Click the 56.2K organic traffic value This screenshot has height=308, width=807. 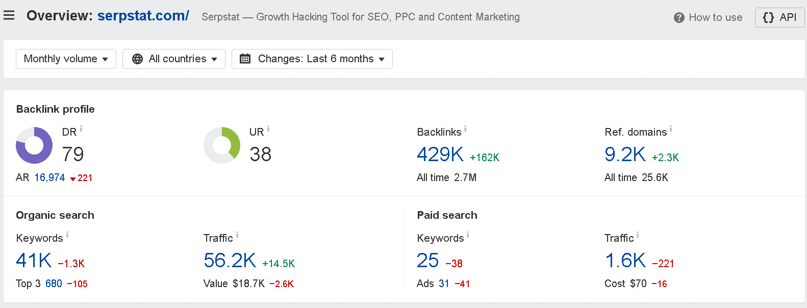tap(230, 260)
